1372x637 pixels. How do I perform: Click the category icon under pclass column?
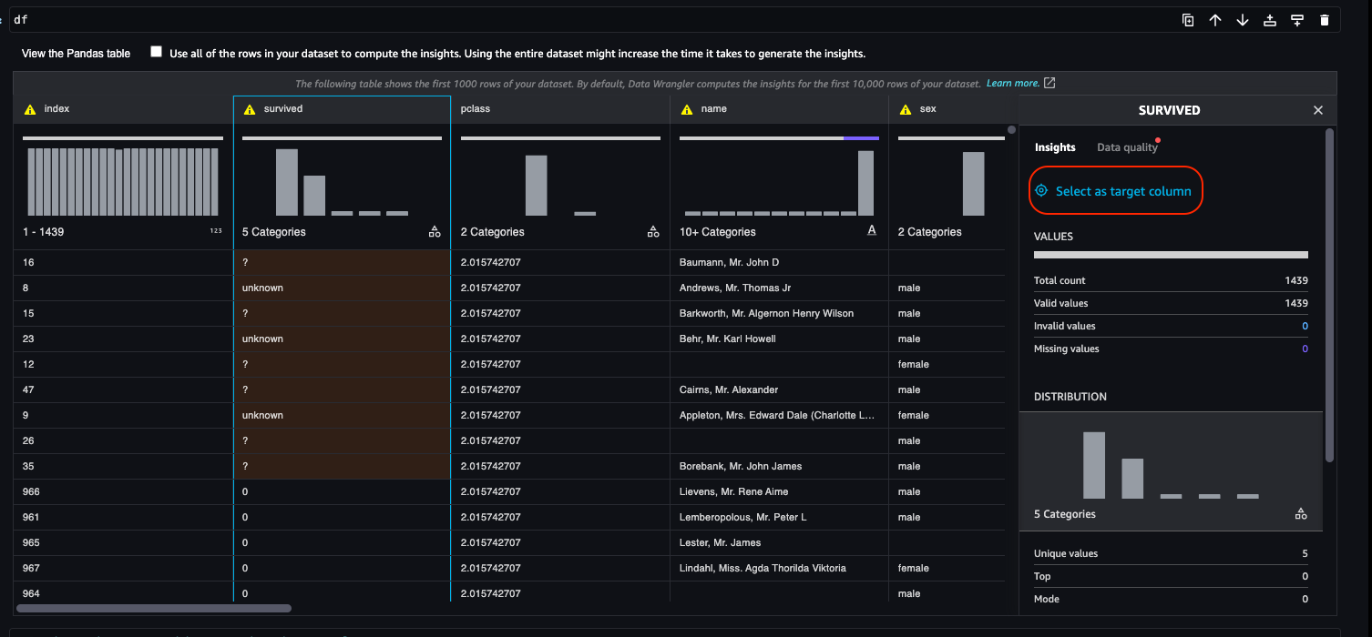pyautogui.click(x=652, y=231)
